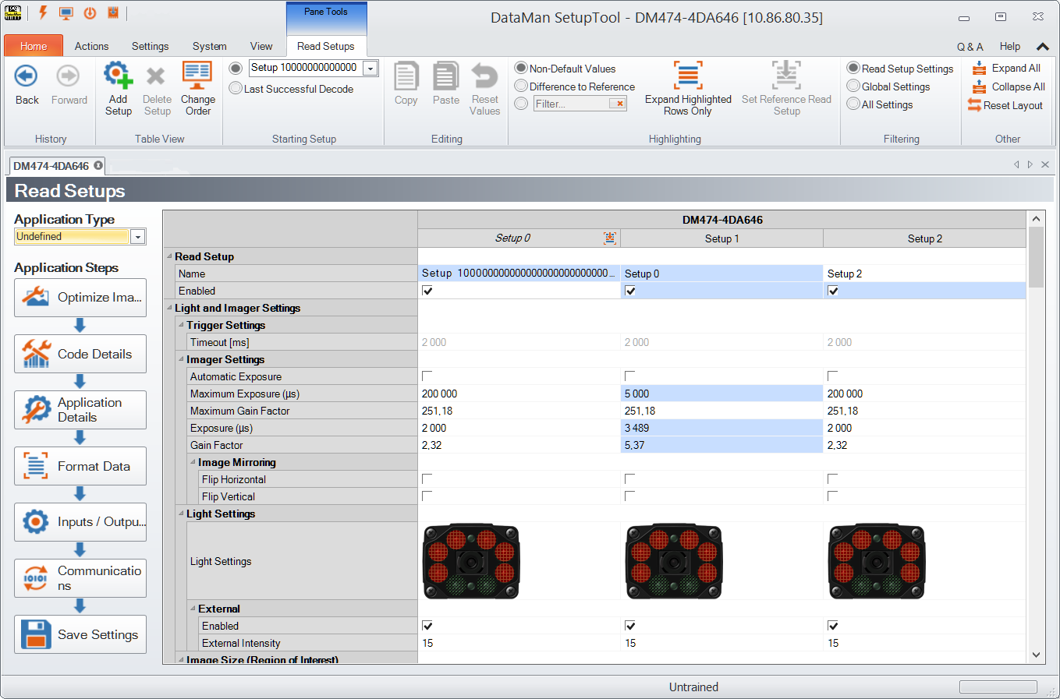Open the System ribbon tab
The image size is (1060, 699).
click(209, 46)
